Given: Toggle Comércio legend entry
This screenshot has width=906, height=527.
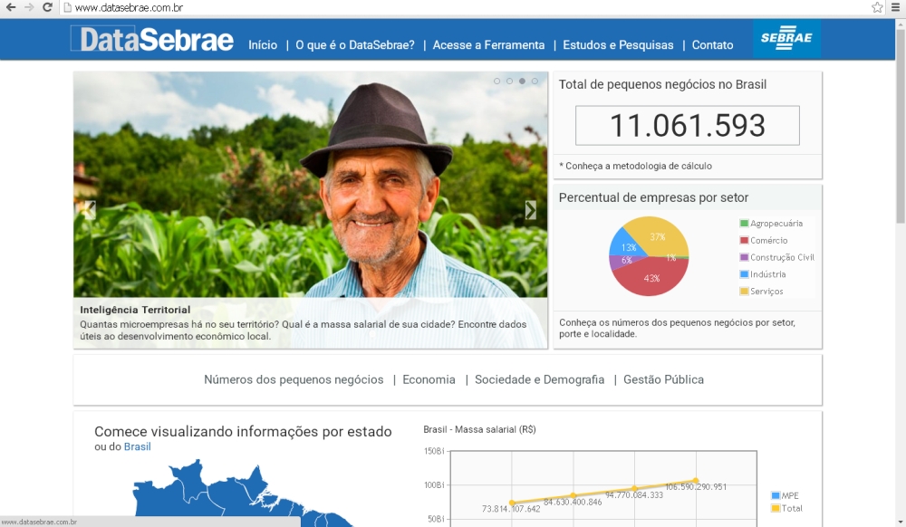Looking at the screenshot, I should [x=764, y=240].
